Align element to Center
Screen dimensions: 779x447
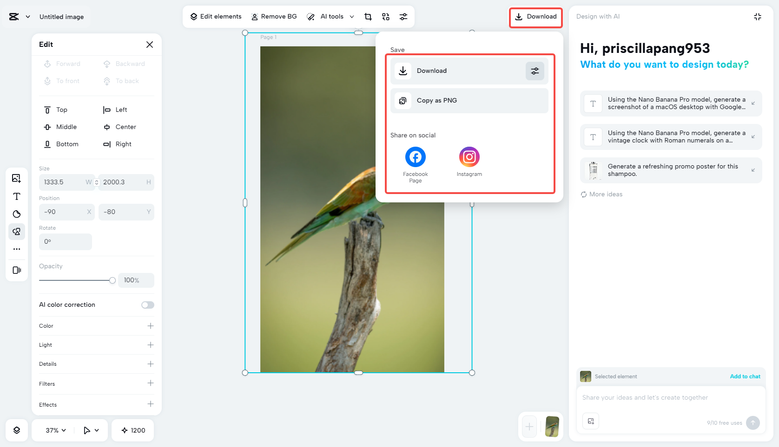119,127
